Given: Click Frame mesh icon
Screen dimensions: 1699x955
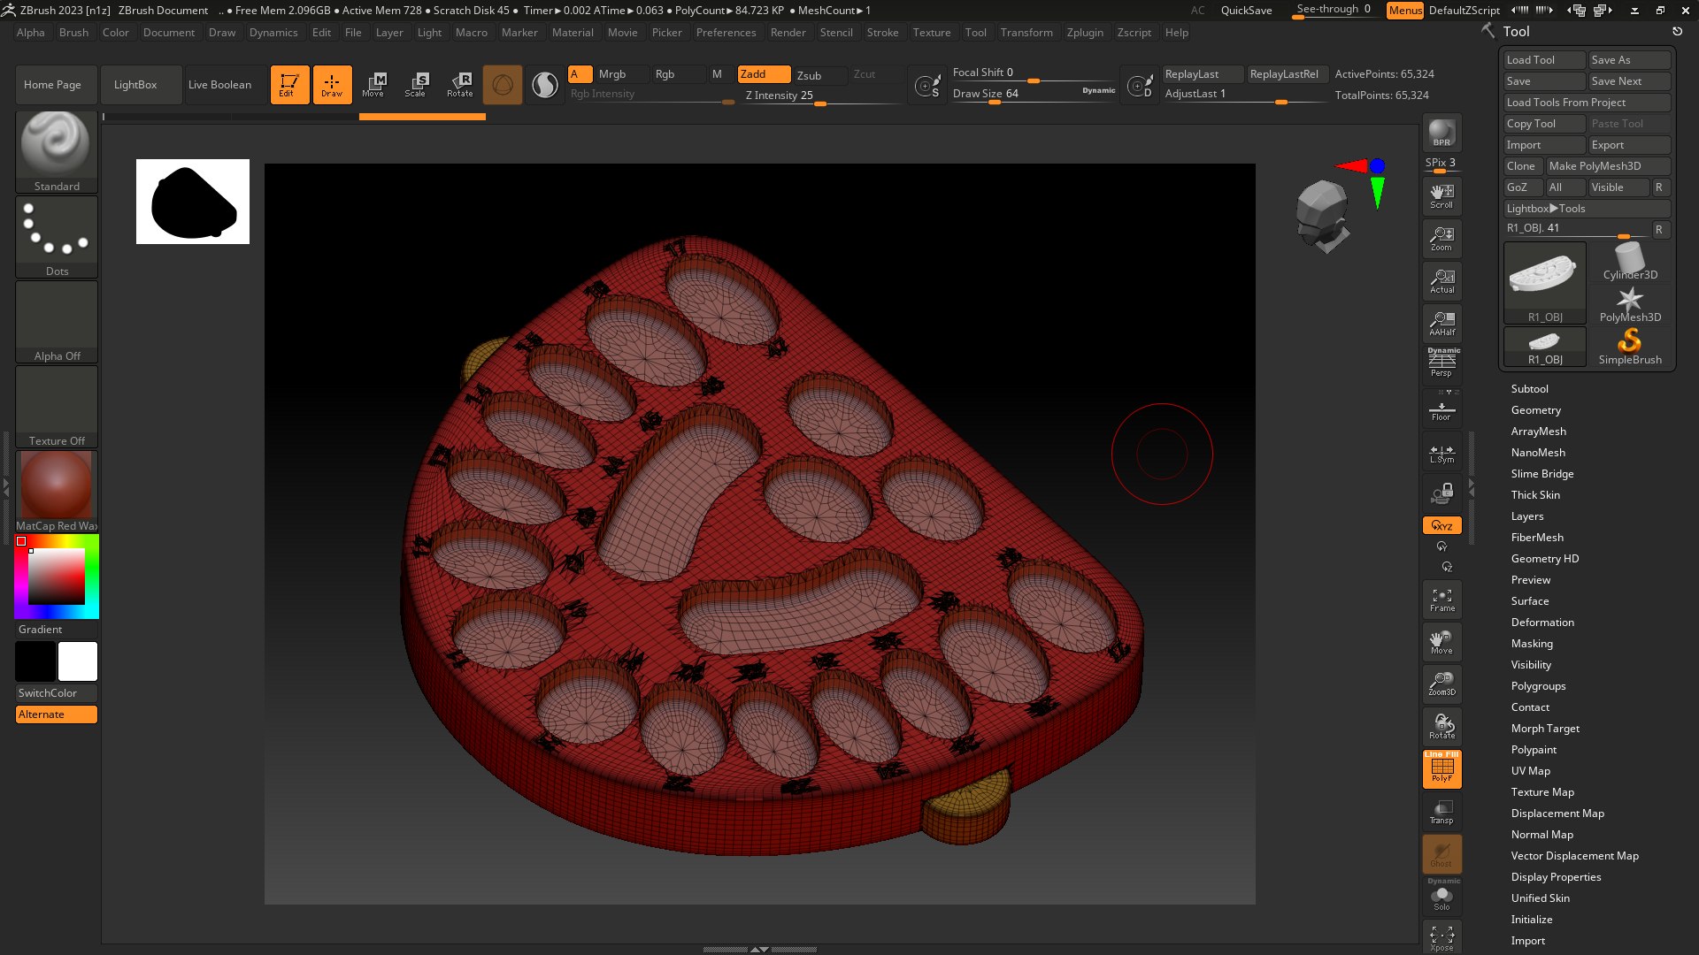Looking at the screenshot, I should [x=1441, y=600].
